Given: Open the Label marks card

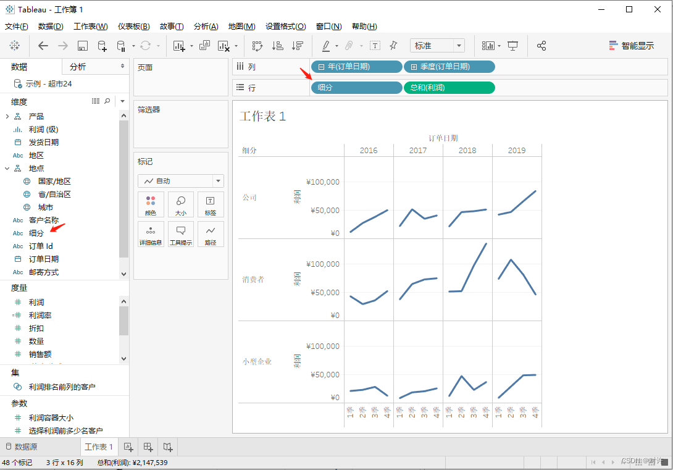Looking at the screenshot, I should [211, 205].
